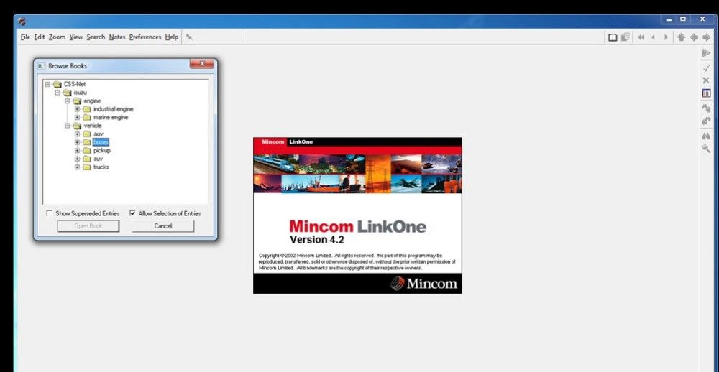Collapse the vehicle tree branch
This screenshot has height=372, width=719.
[67, 126]
